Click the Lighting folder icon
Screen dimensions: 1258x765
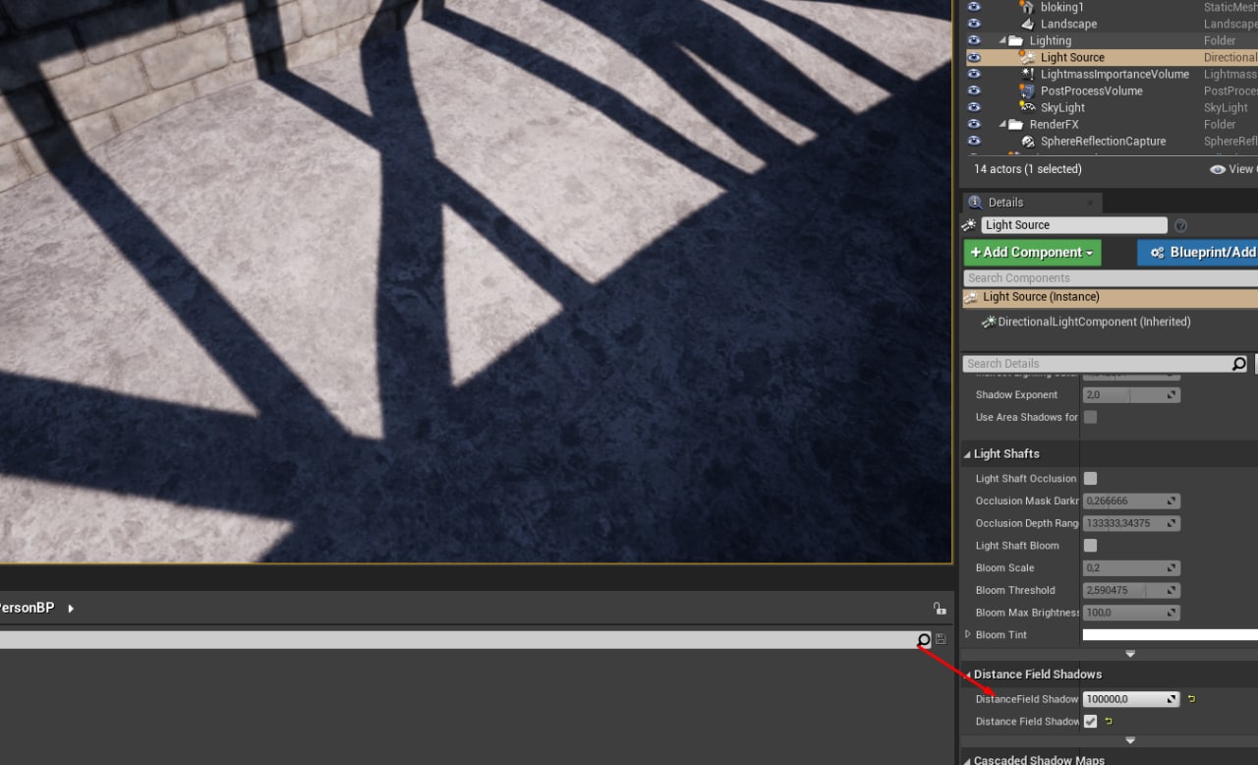coord(1015,40)
